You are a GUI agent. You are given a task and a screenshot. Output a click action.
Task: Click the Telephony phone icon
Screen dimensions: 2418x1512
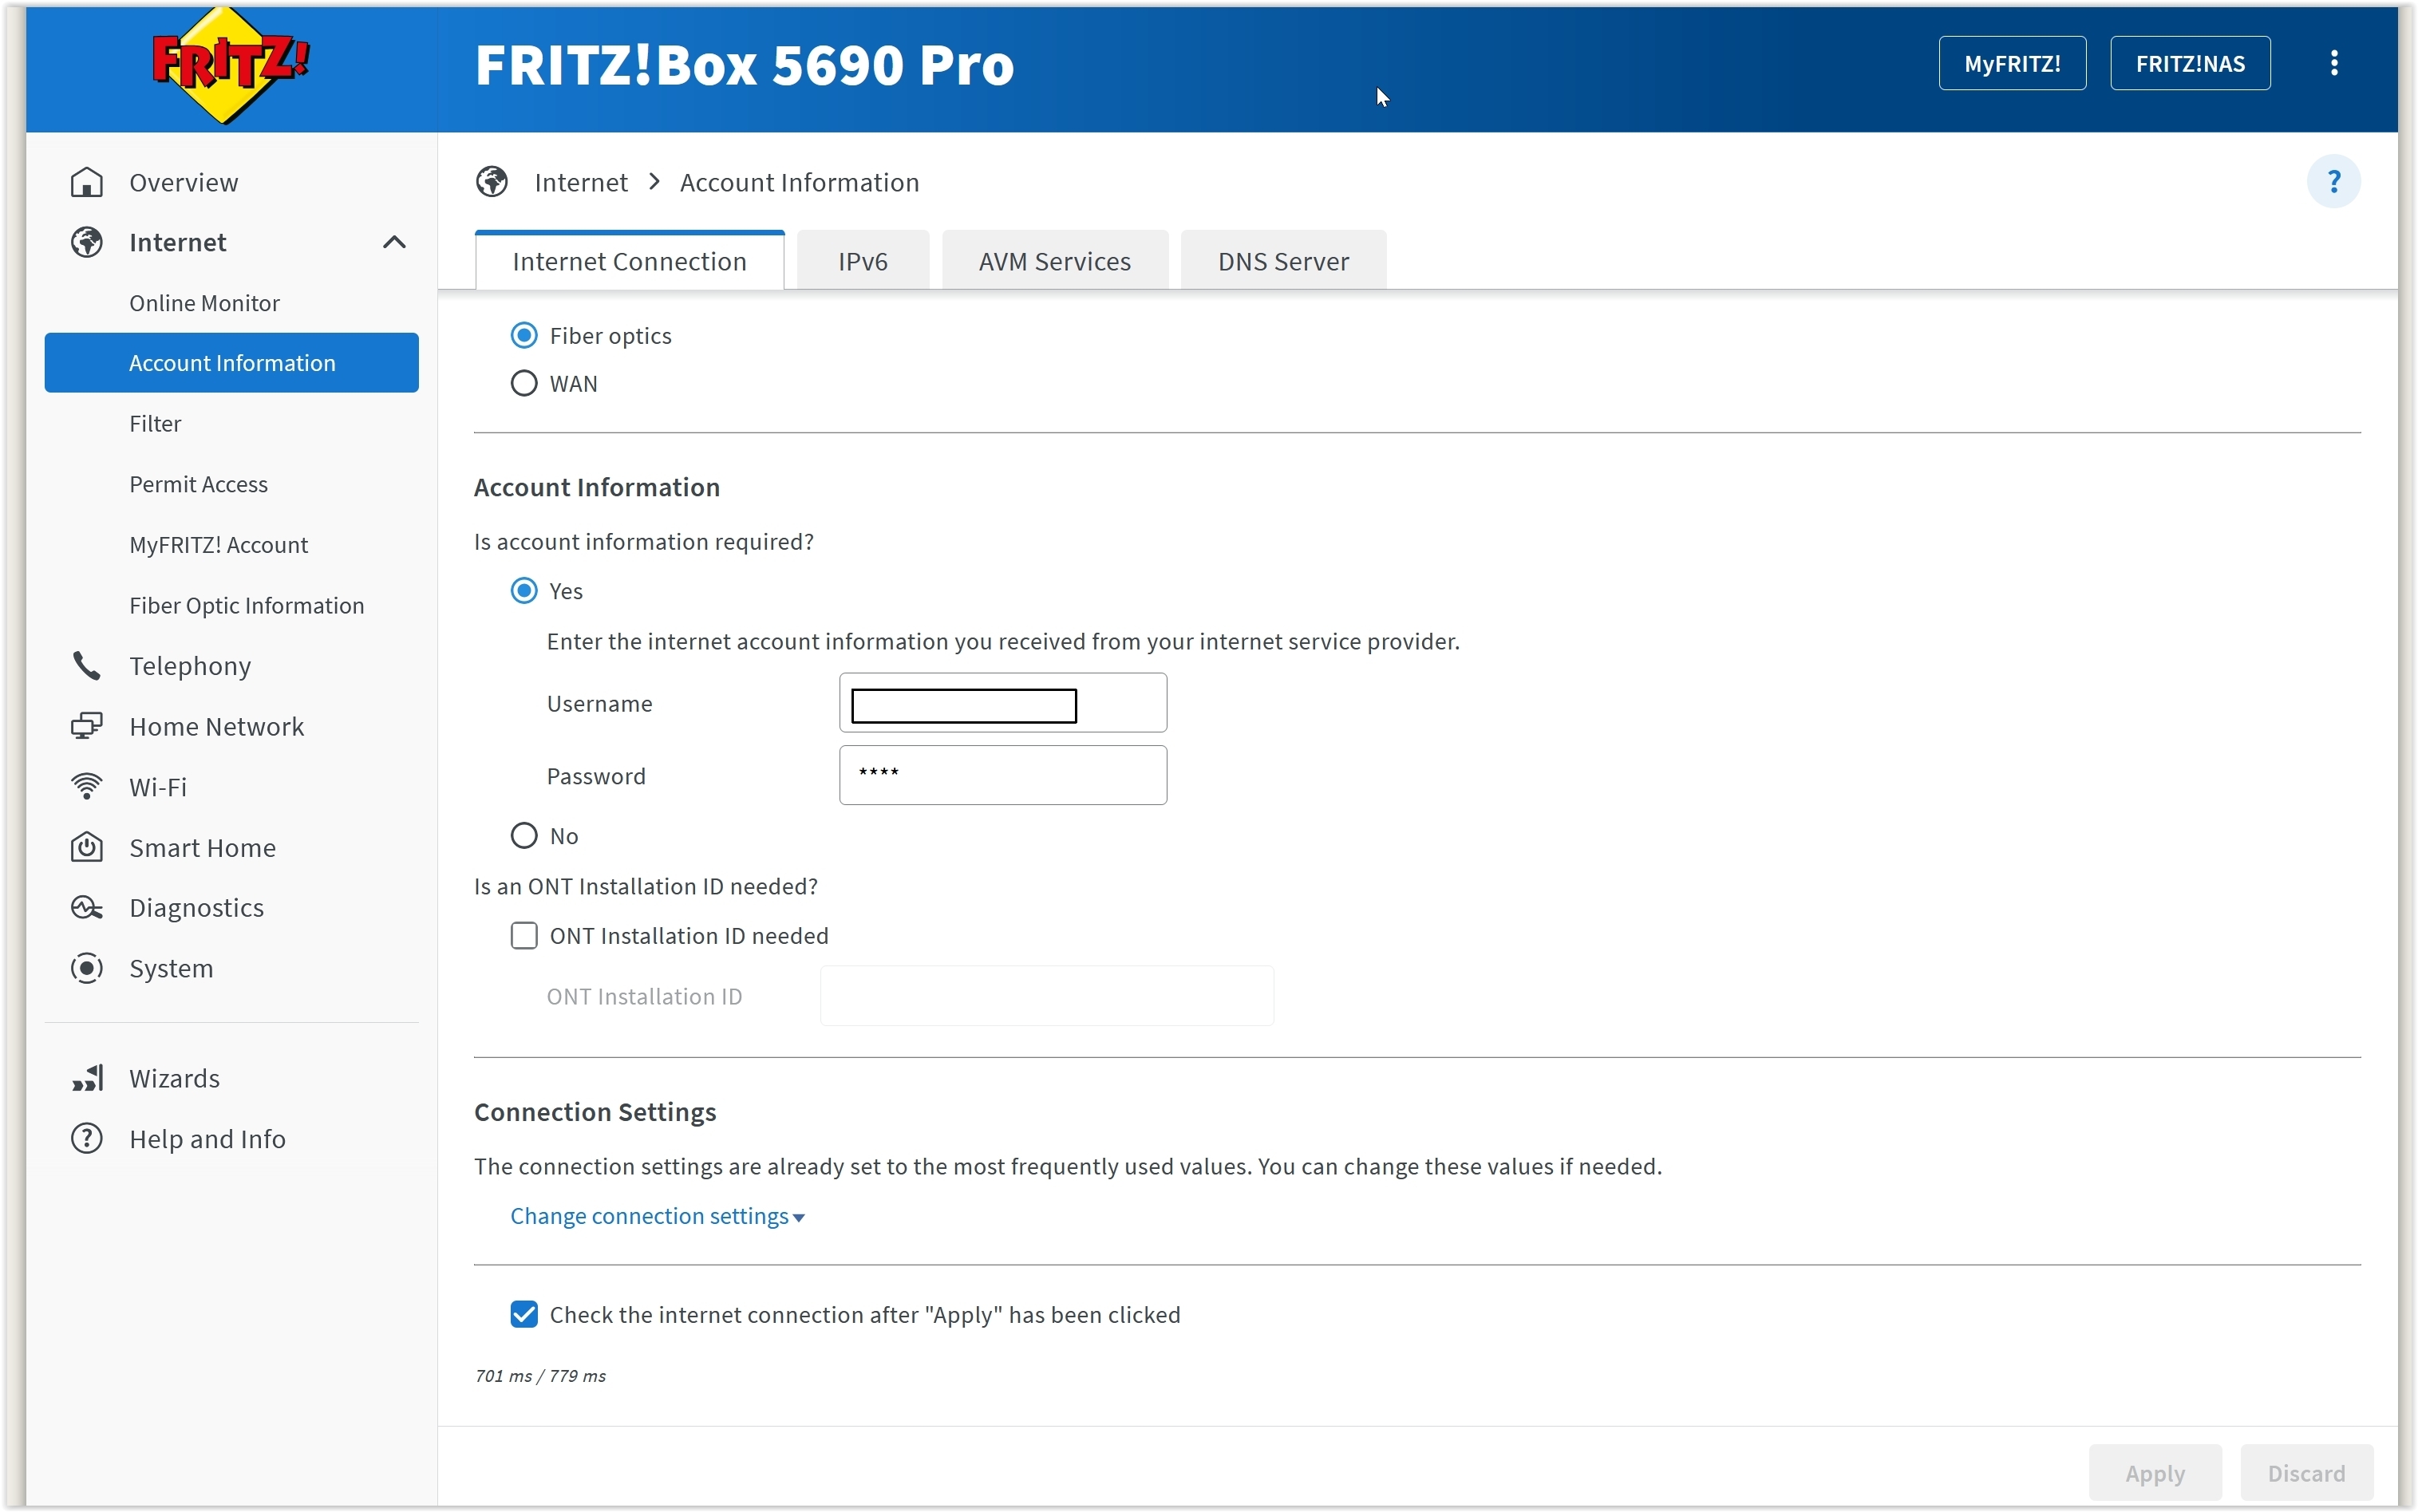[87, 666]
